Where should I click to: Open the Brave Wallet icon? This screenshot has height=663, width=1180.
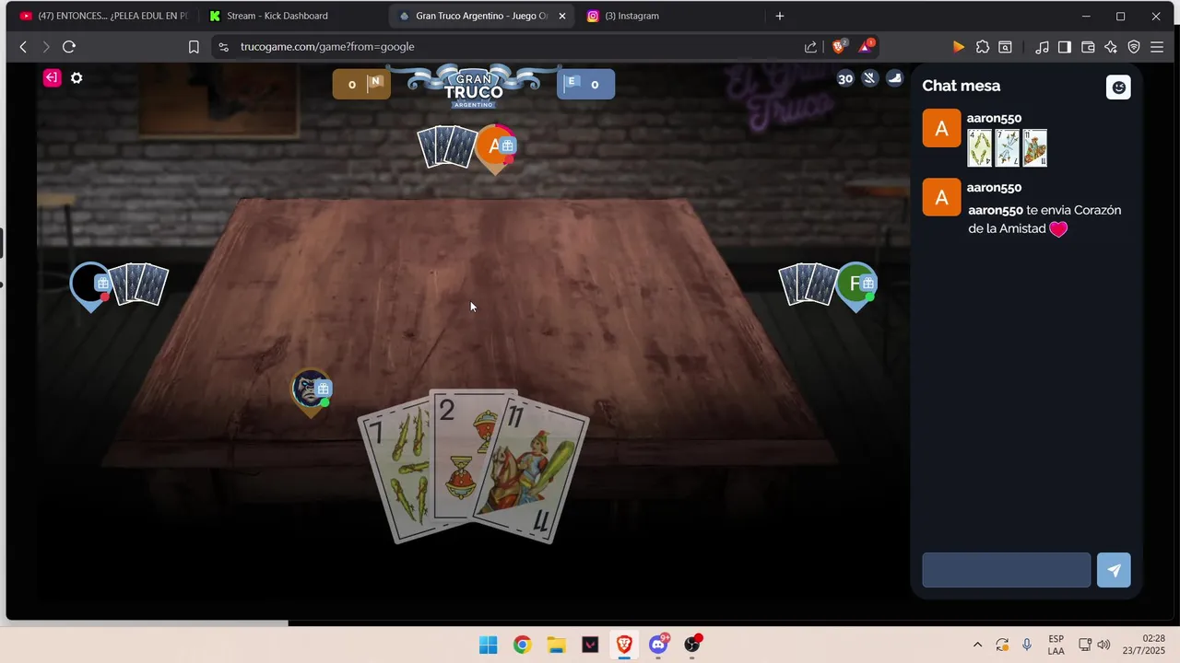click(1088, 47)
